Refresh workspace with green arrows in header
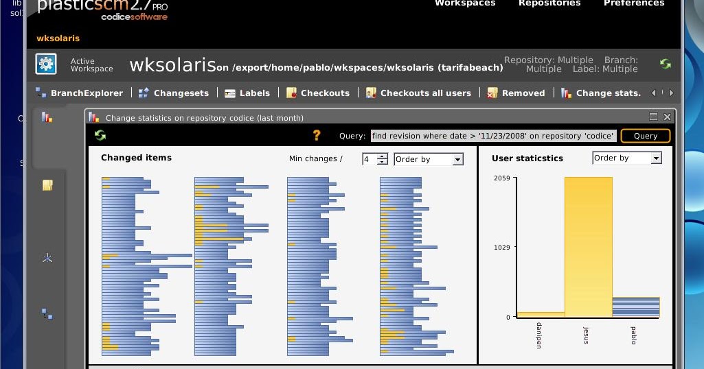 (x=666, y=64)
